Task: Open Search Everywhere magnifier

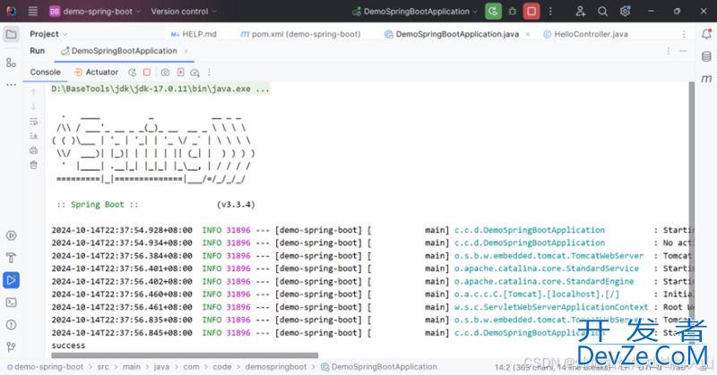Action: pyautogui.click(x=602, y=12)
